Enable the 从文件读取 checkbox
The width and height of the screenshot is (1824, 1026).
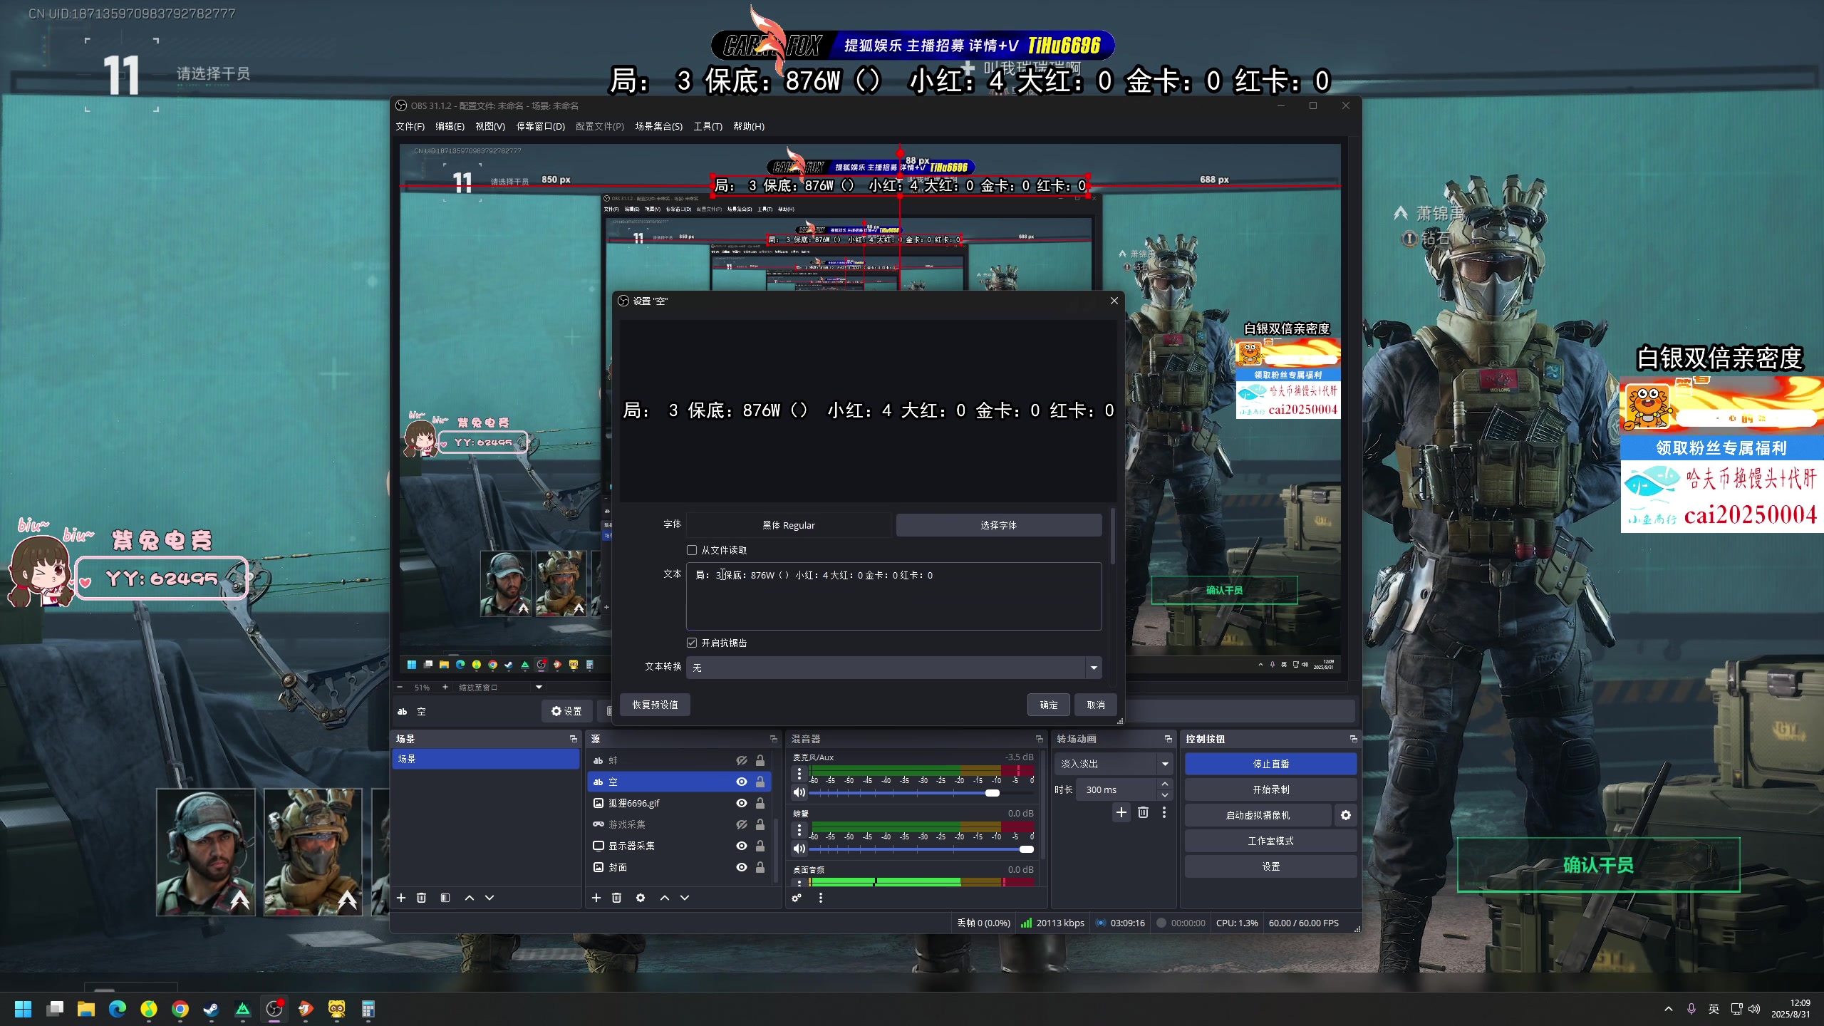[x=692, y=550]
